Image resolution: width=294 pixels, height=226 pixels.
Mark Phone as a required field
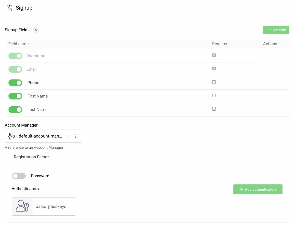214,82
